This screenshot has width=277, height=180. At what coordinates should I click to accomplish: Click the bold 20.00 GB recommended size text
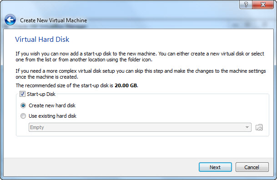pyautogui.click(x=126, y=85)
